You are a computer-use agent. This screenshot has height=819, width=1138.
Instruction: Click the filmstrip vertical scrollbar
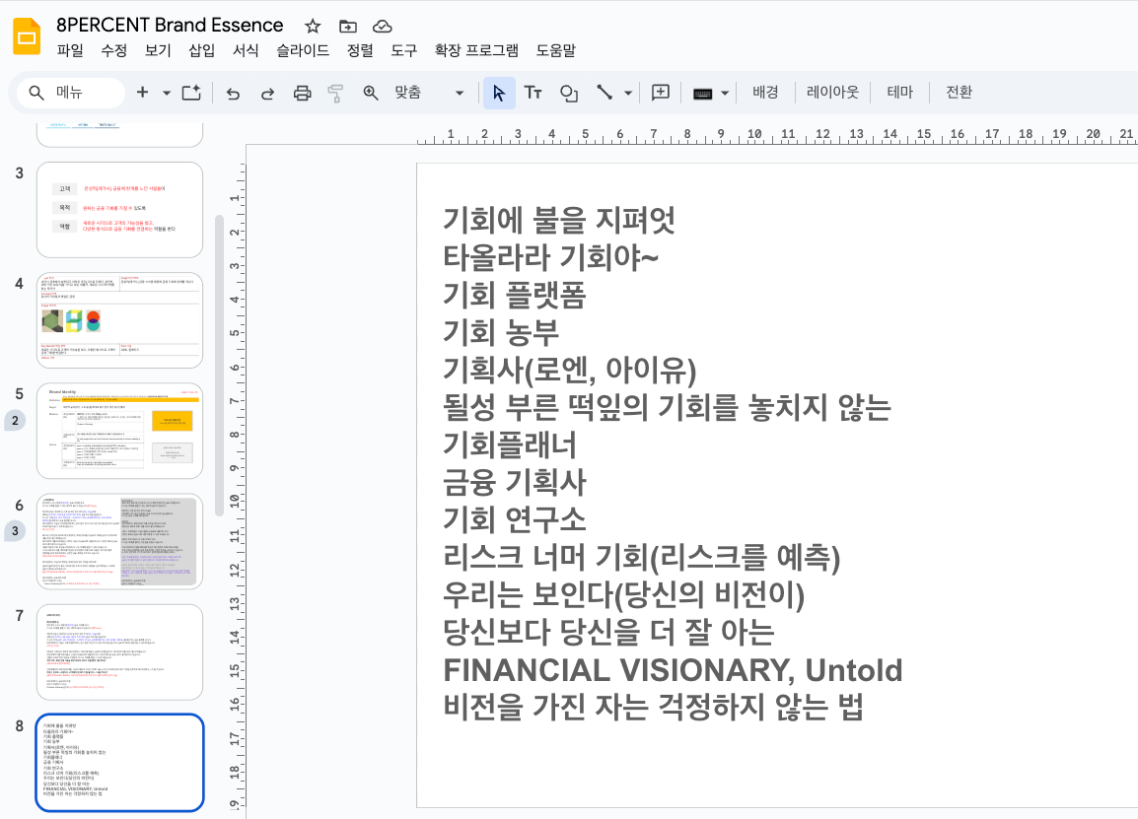[x=219, y=366]
